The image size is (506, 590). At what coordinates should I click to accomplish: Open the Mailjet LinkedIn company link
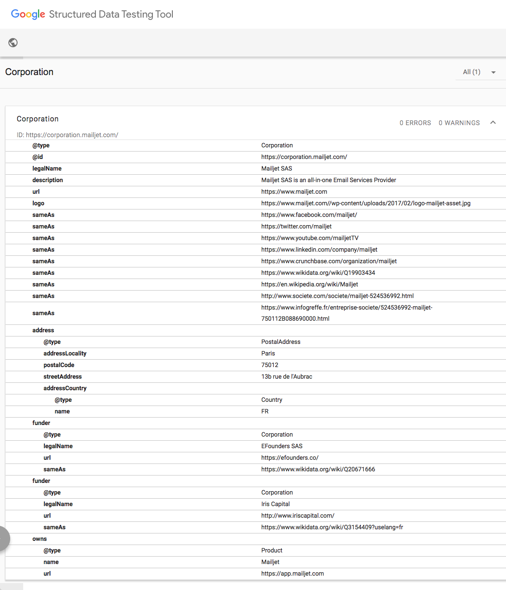tap(319, 249)
